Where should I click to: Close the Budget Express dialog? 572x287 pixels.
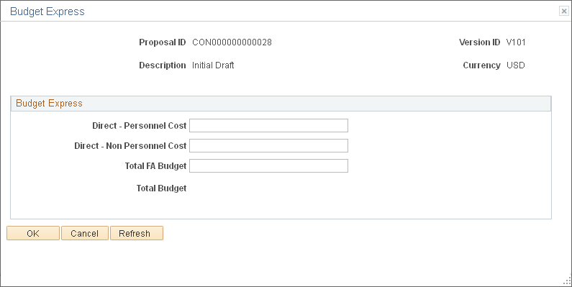click(563, 12)
